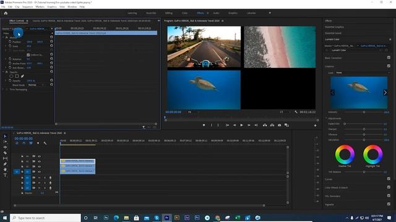Go to Premiere Home screen icon
Image resolution: width=396 pixels, height=222 pixels.
pos(6,13)
